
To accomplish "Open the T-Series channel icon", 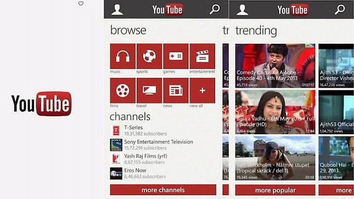I will click(116, 130).
